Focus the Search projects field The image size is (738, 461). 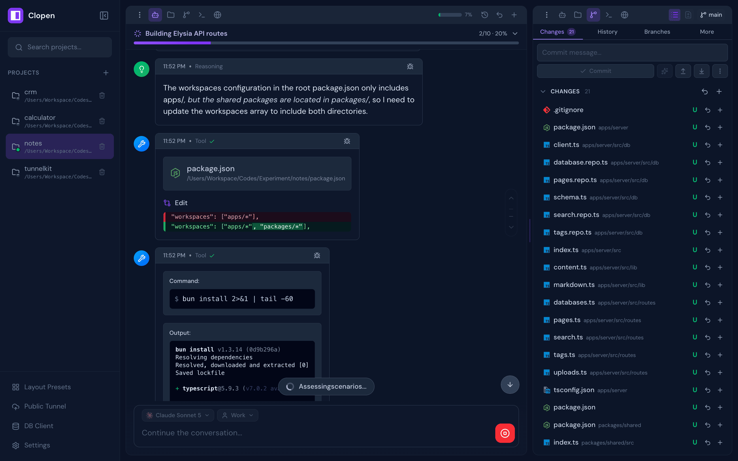tap(60, 47)
